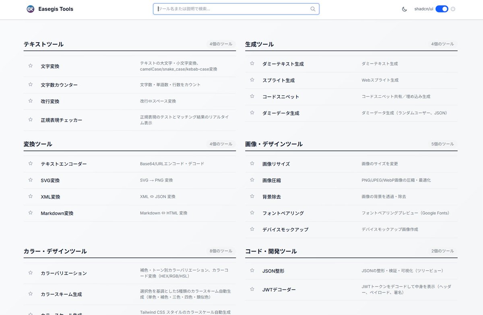Open the ダミーテキスト生成 tool
483x315 pixels.
click(x=283, y=64)
